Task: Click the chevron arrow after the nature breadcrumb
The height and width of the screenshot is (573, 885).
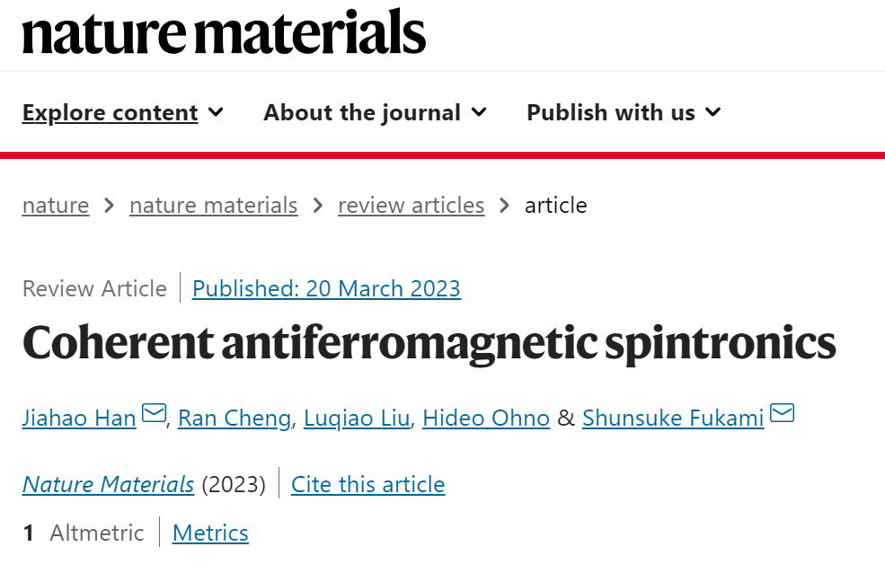Action: point(109,206)
